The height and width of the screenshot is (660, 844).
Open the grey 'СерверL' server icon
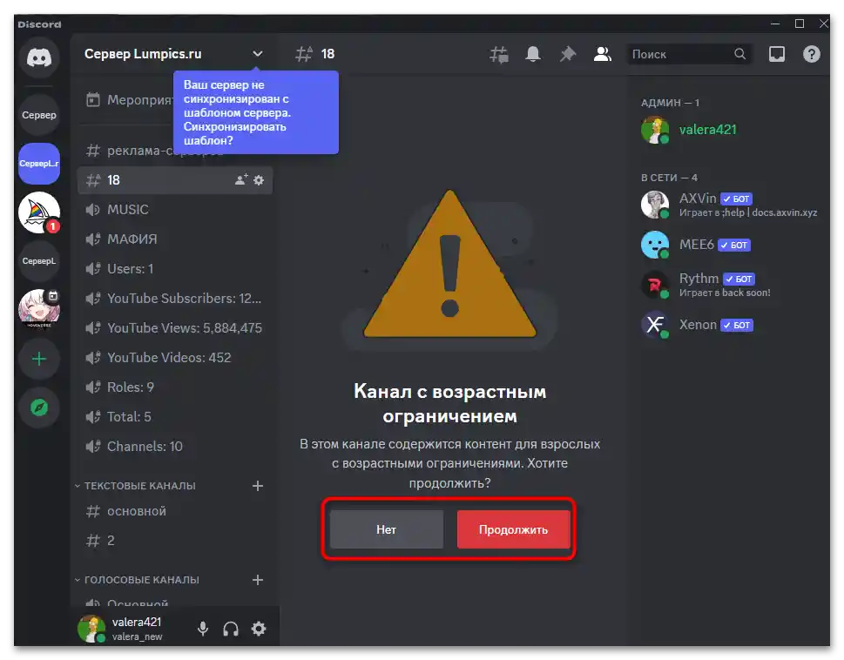pyautogui.click(x=38, y=261)
